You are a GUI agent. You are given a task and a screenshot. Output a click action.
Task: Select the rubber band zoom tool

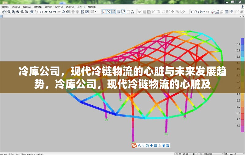tap(9, 12)
